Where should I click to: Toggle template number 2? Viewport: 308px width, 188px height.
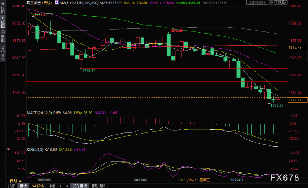67,186
